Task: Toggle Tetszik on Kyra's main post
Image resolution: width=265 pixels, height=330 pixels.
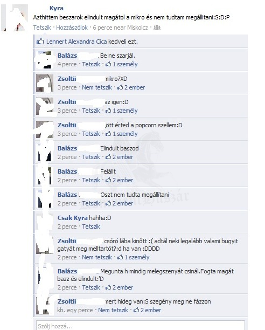Action: click(x=42, y=27)
